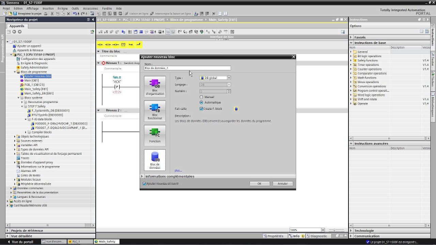Viewport: 436px width, 245px height.
Task: Select Main_Safety_DB [DB1] in project tree
Action: pos(39,93)
